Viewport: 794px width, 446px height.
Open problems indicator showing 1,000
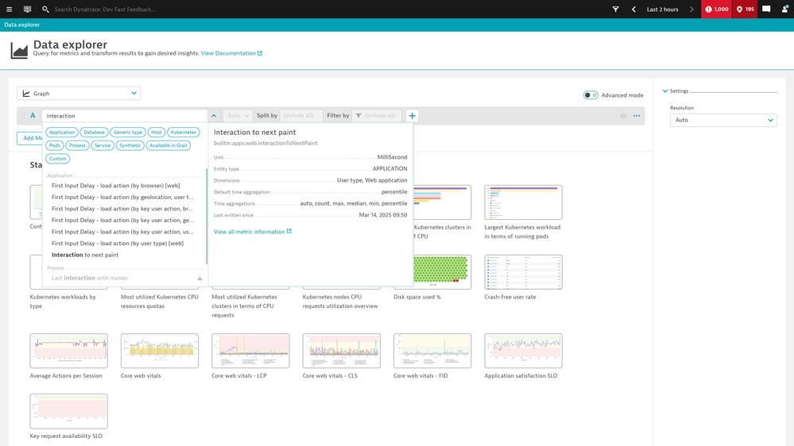(x=716, y=10)
